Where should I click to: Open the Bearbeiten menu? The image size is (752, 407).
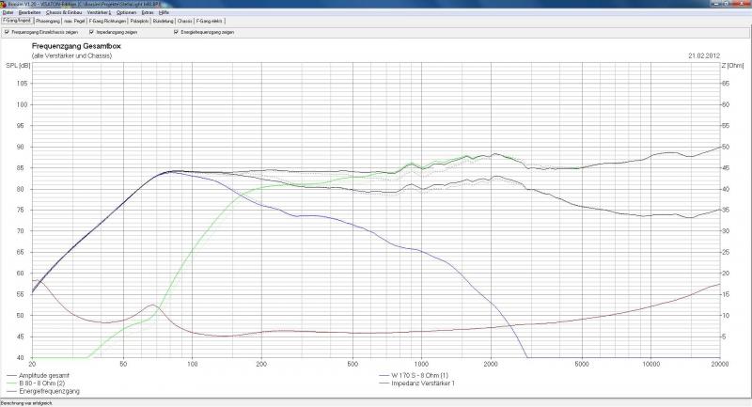[28, 12]
